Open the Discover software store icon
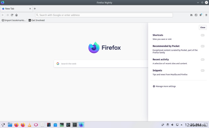 click(55, 125)
